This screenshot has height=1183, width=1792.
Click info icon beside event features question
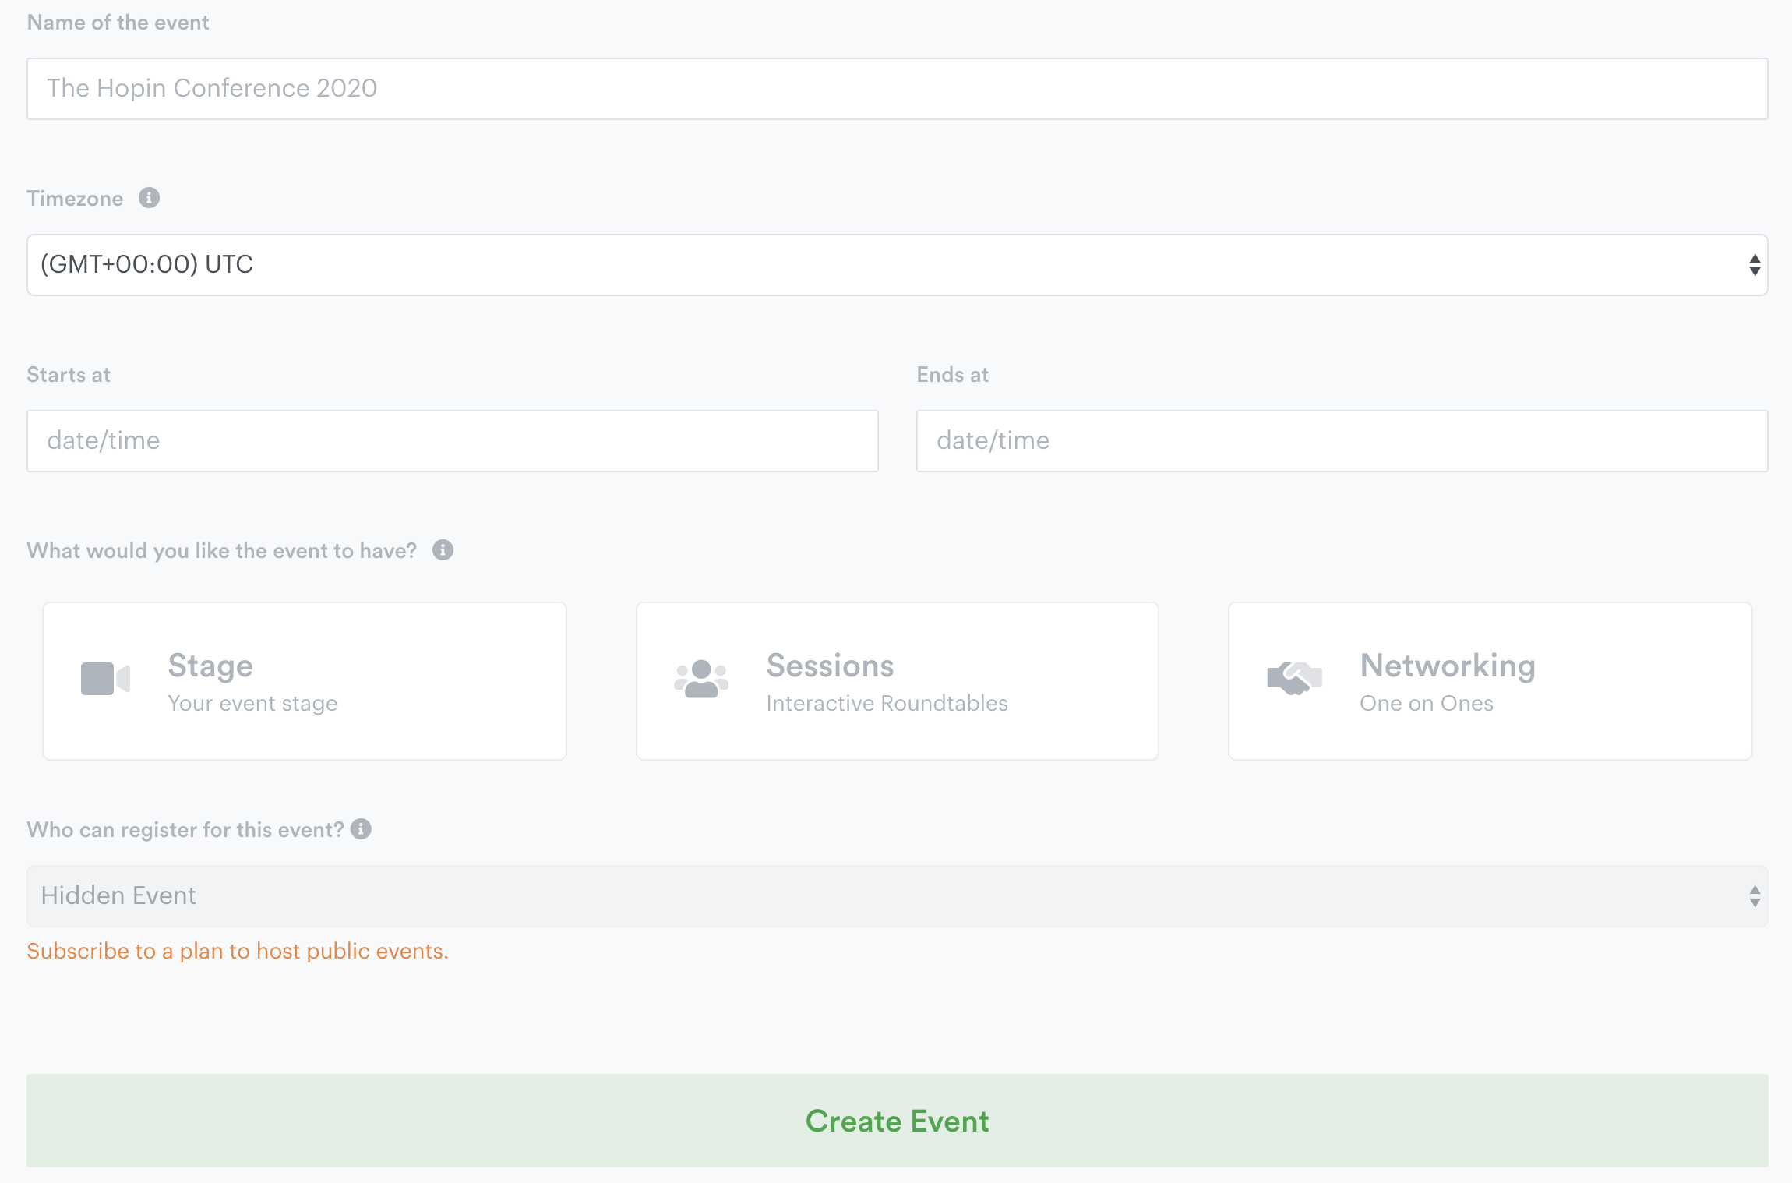[443, 550]
